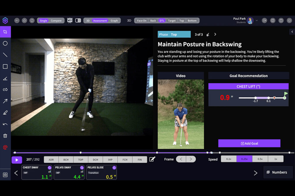This screenshot has width=295, height=196.
Task: Set playback speed to 0.1x
Action: coord(229,159)
